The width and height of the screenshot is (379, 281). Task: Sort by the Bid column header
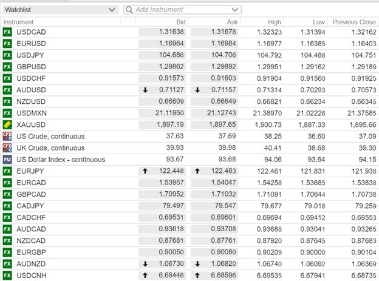coord(180,22)
